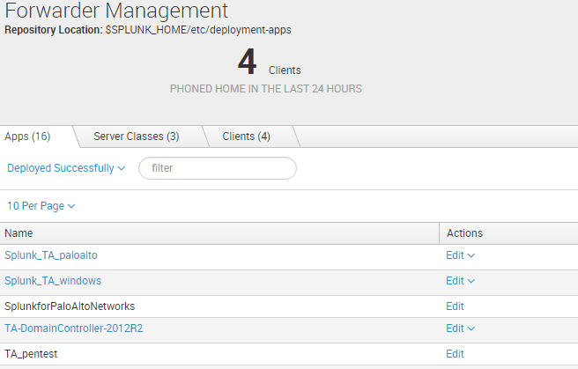Open the Splunk_TA_windows app link
578x369 pixels.
(x=53, y=281)
